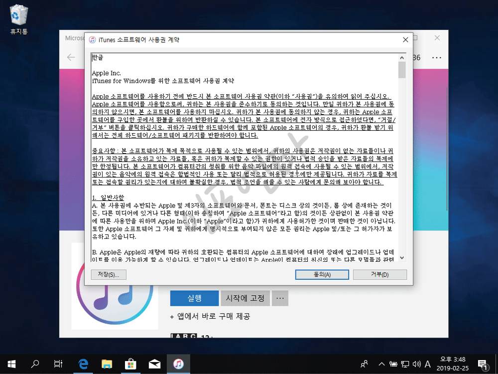Open the Mail app from taskbar
The width and height of the screenshot is (498, 374).
coord(154,364)
